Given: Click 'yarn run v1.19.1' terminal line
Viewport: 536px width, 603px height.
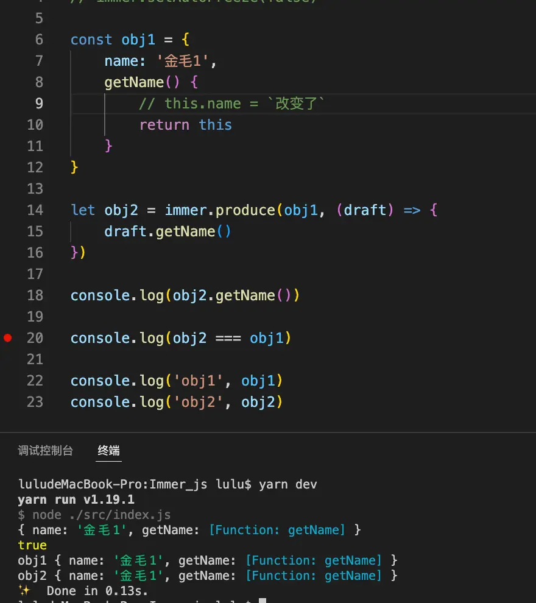Looking at the screenshot, I should point(76,499).
